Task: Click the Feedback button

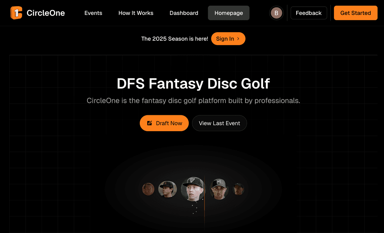Action: tap(309, 13)
